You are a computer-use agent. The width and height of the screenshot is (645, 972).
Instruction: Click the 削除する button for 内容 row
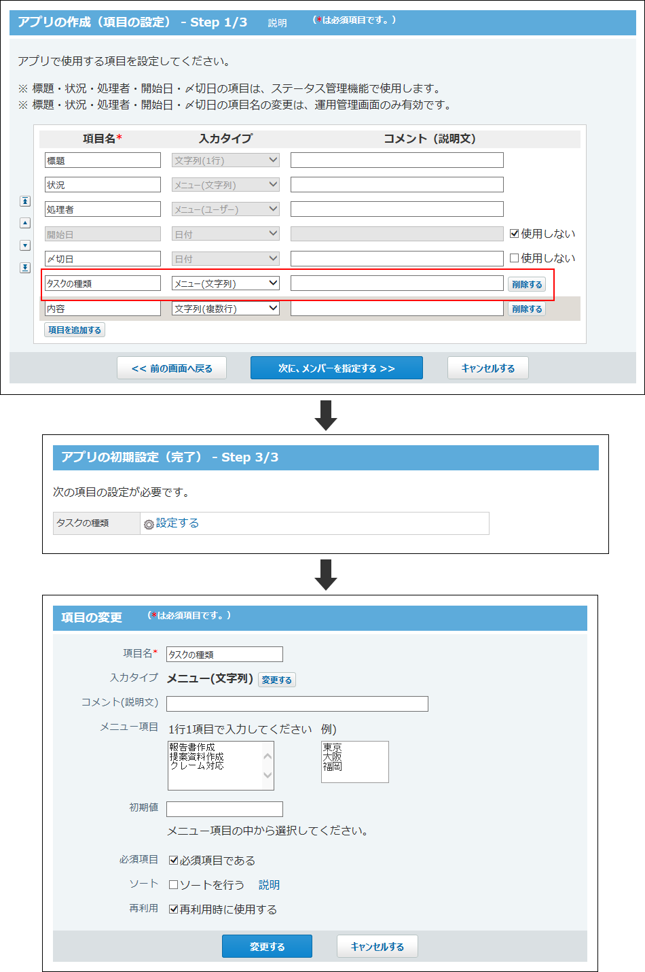pyautogui.click(x=527, y=309)
